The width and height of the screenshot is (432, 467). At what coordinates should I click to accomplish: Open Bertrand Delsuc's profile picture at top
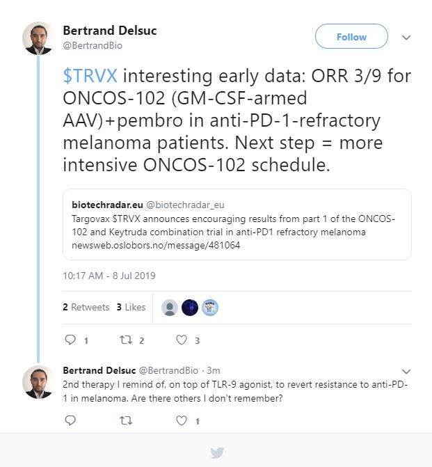(38, 38)
